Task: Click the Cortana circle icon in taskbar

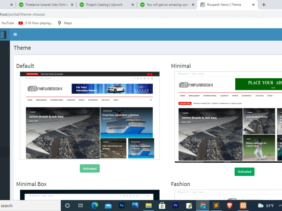Action: click(67, 206)
